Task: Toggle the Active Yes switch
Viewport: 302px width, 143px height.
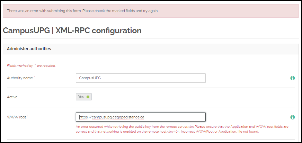Action: (x=84, y=97)
